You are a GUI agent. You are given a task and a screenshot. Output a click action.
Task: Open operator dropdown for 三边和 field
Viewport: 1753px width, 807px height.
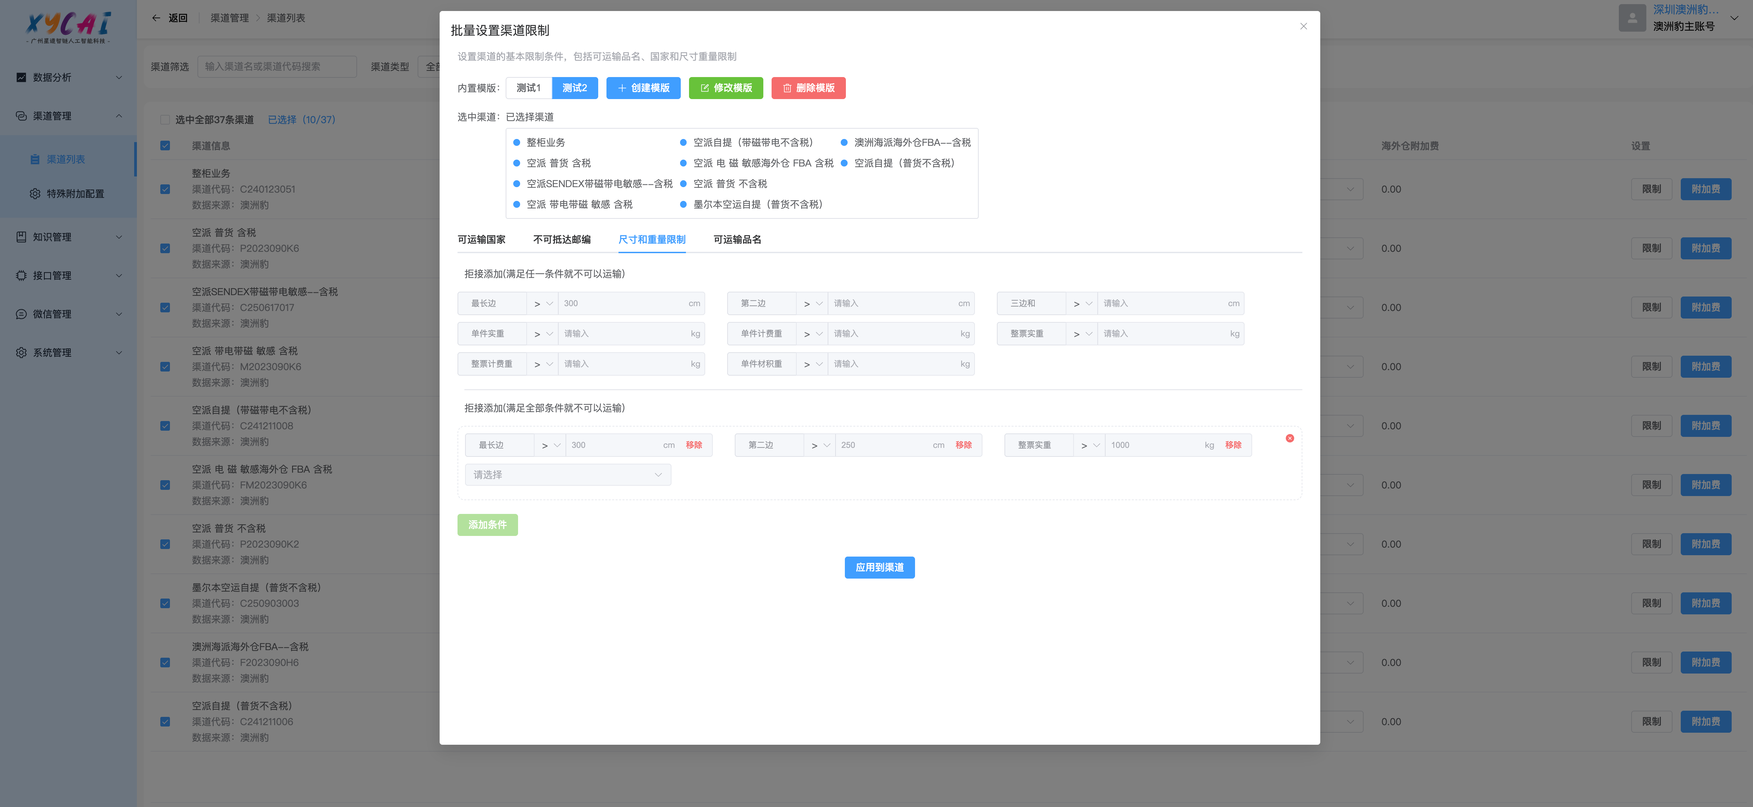[1081, 303]
